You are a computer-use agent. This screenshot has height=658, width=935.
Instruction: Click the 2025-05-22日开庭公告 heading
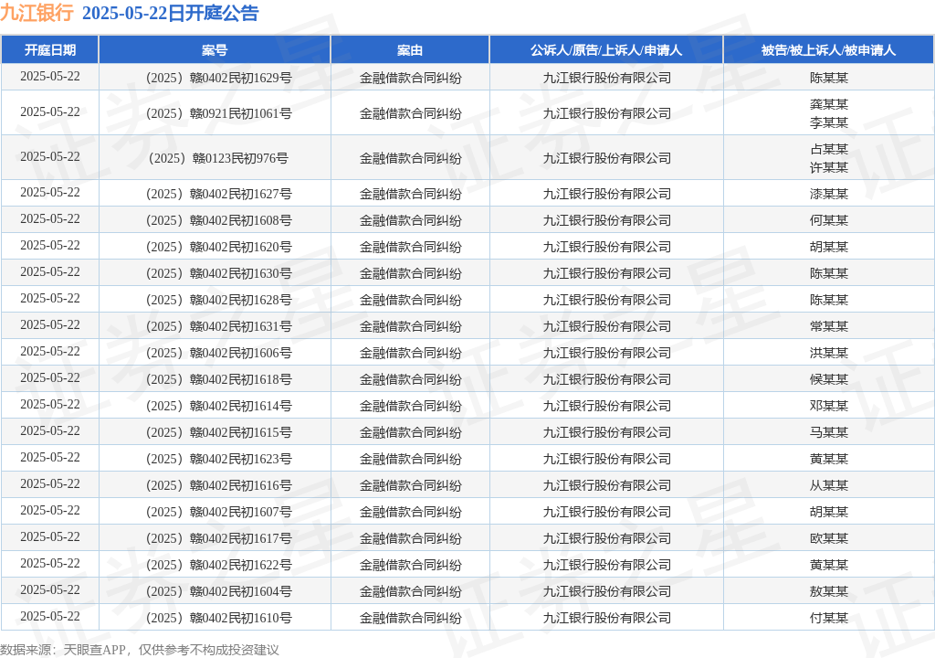click(x=171, y=13)
